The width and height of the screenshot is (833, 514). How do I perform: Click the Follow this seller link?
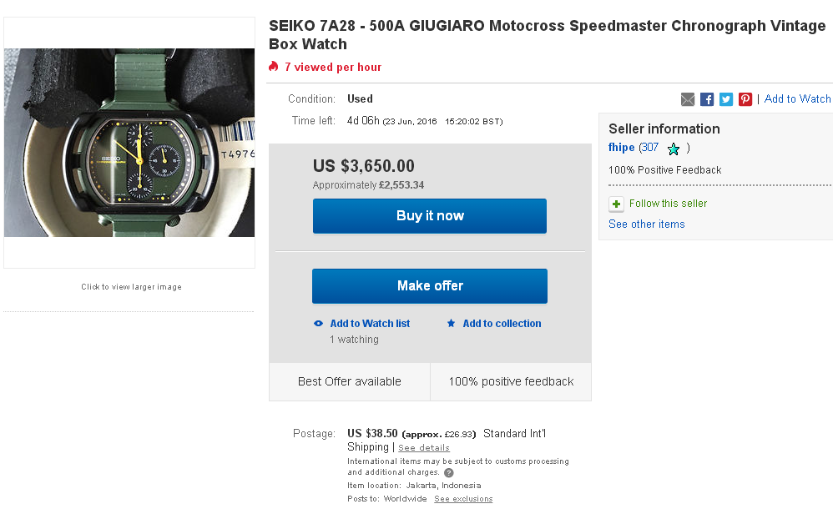[668, 204]
